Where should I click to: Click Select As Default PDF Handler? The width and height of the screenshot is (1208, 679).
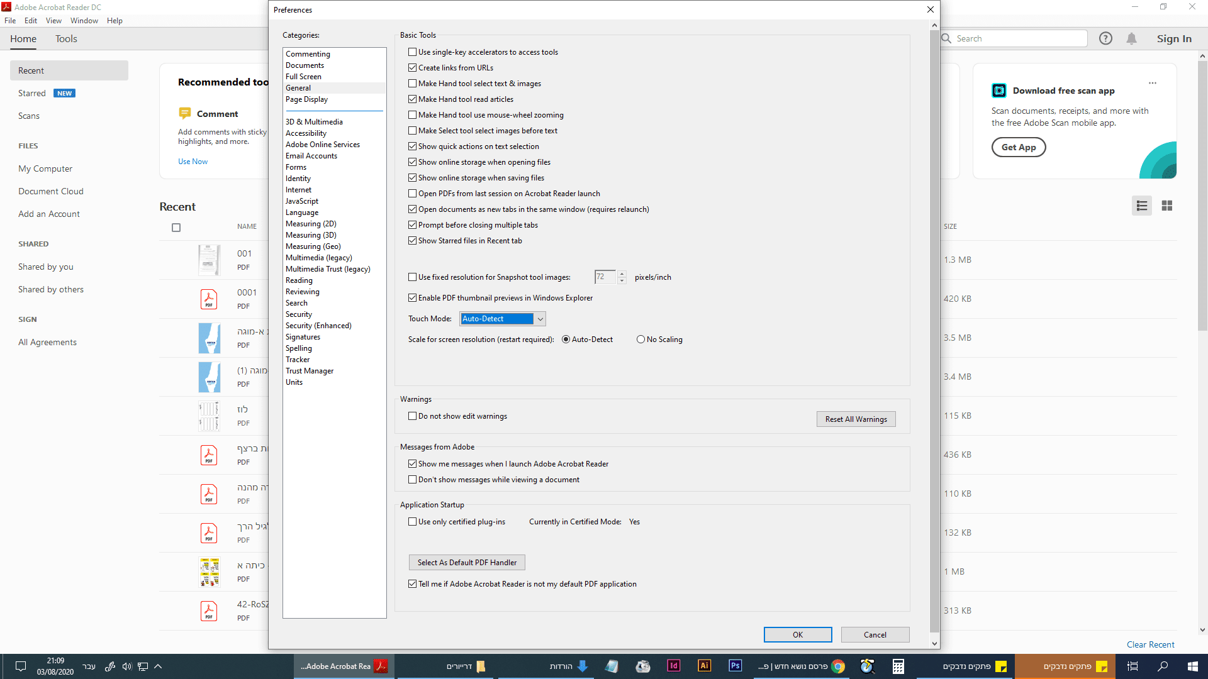pyautogui.click(x=467, y=563)
